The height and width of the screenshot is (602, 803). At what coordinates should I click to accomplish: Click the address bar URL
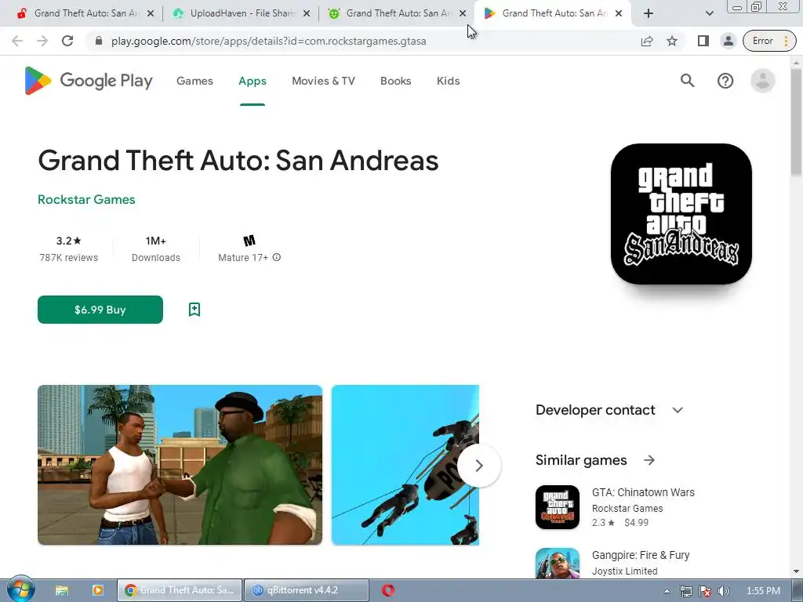269,41
